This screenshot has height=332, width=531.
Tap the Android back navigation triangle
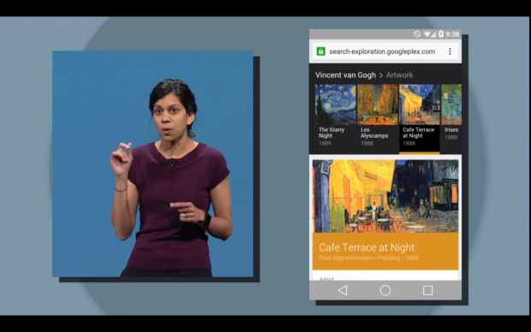[343, 290]
